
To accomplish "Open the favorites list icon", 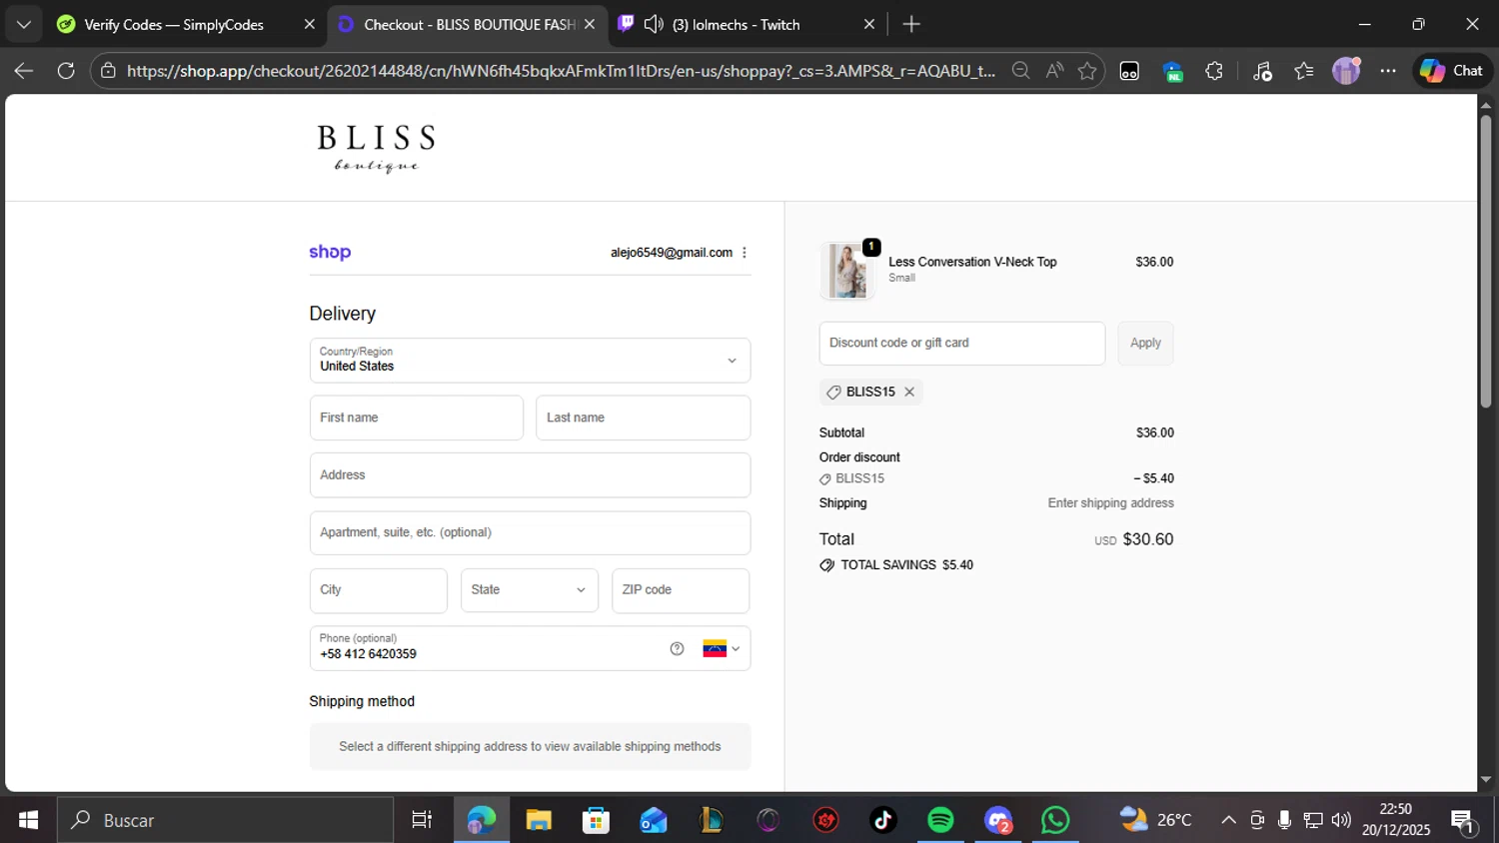I will pos(1304,71).
